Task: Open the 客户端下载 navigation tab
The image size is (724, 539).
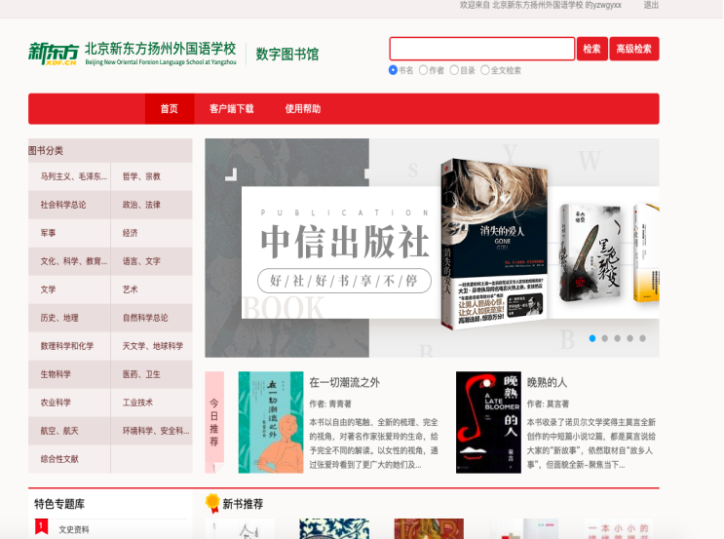Action: (232, 108)
